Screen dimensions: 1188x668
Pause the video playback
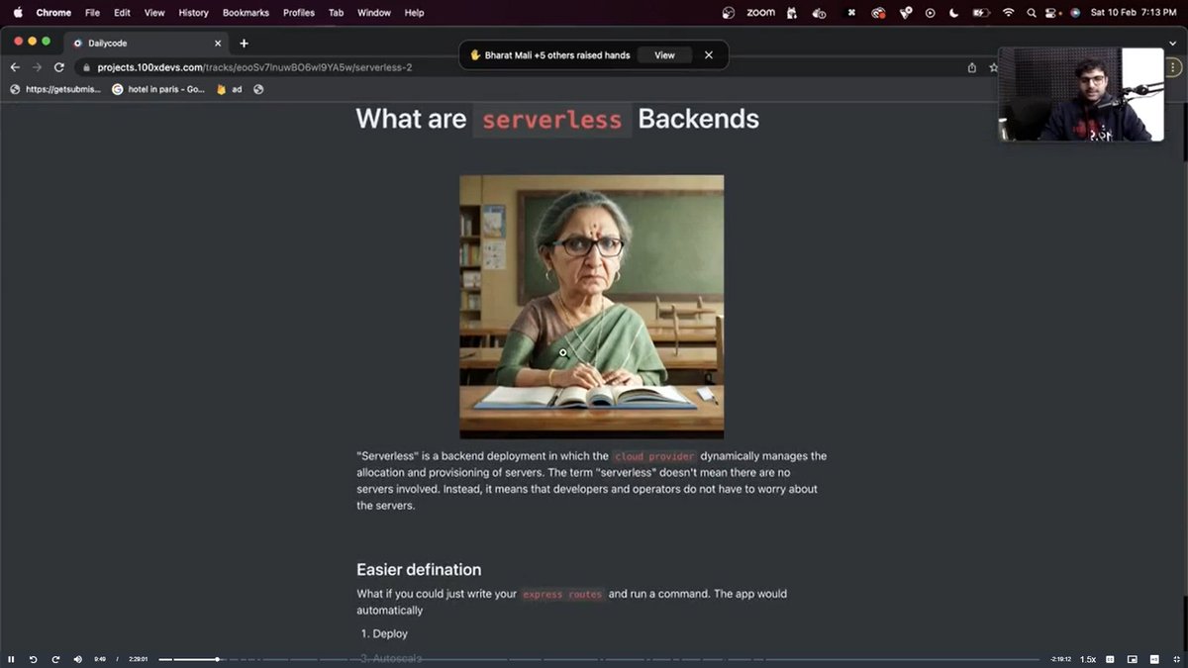tap(11, 659)
